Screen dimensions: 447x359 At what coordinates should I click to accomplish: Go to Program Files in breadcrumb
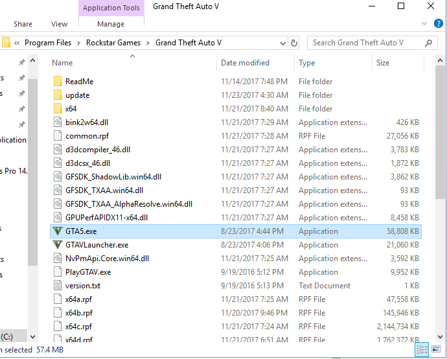48,43
